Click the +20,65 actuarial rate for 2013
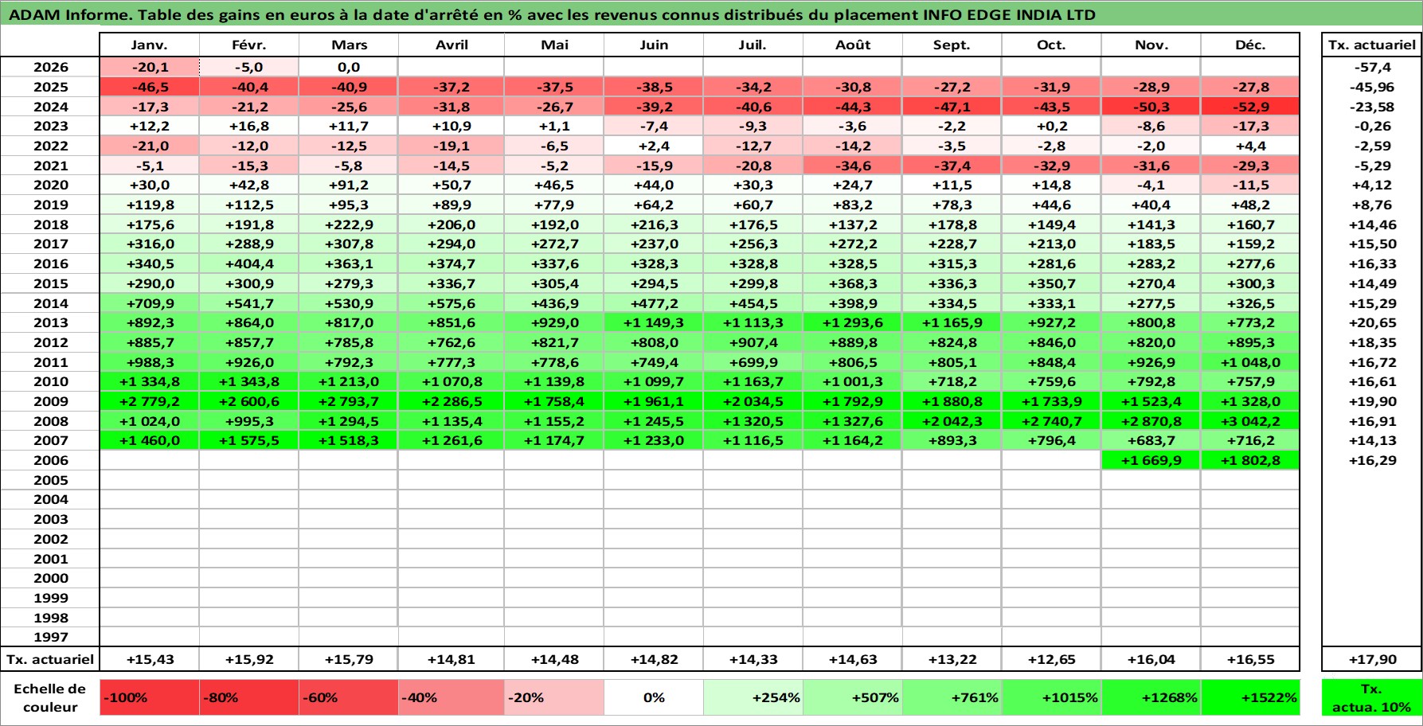Image resolution: width=1423 pixels, height=726 pixels. 1371,322
